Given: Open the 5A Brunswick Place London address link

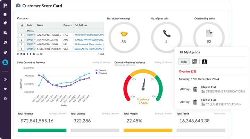Looking at the screenshot, I should tap(89, 44).
